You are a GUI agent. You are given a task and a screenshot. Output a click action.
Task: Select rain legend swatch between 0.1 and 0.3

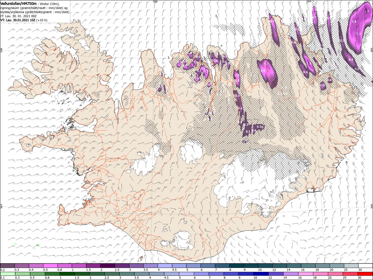coord(7,274)
